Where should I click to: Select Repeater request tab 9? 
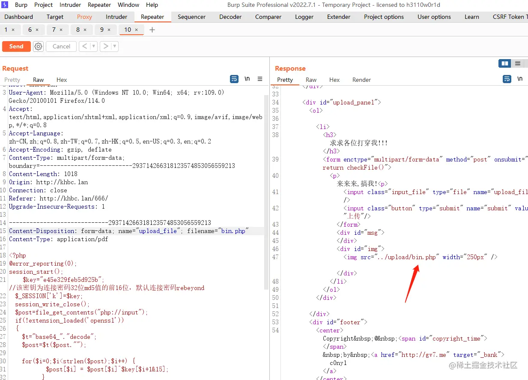tap(102, 30)
